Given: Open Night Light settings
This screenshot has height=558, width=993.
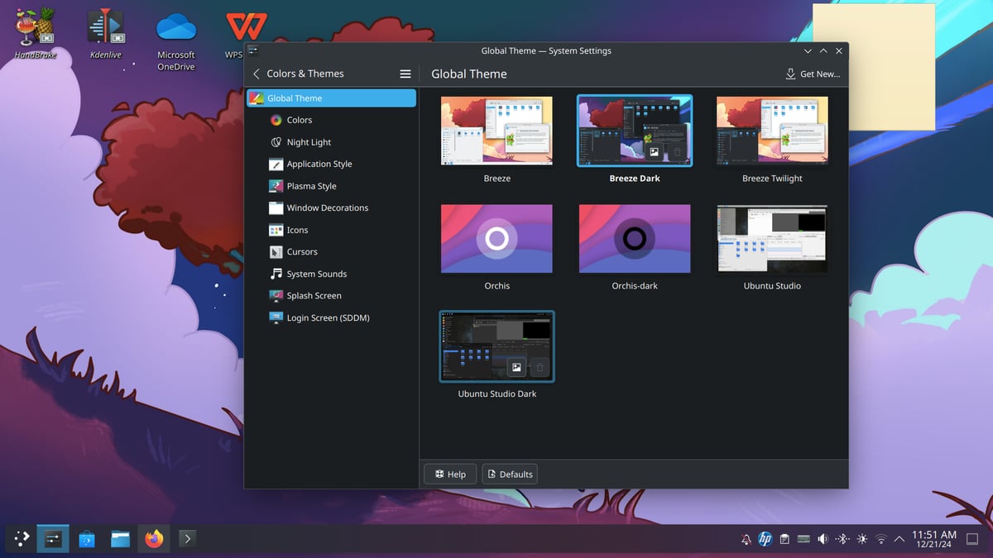Looking at the screenshot, I should [309, 142].
